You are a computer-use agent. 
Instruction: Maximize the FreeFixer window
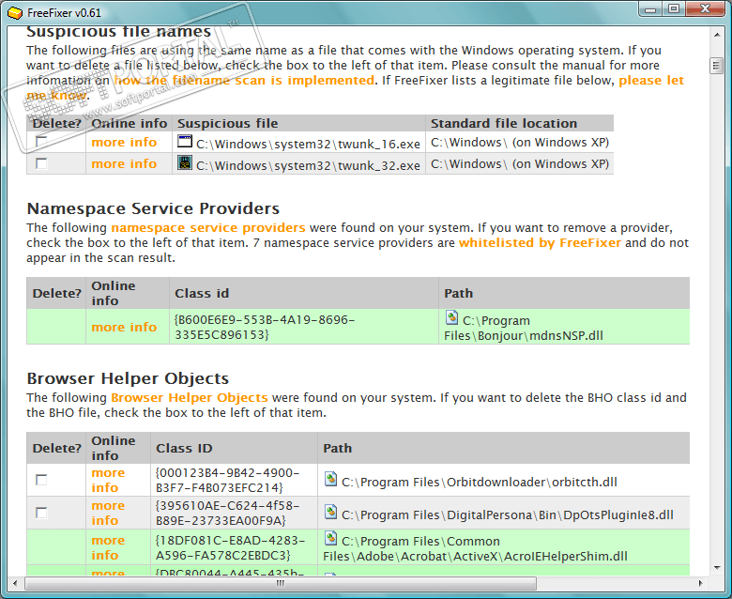674,8
